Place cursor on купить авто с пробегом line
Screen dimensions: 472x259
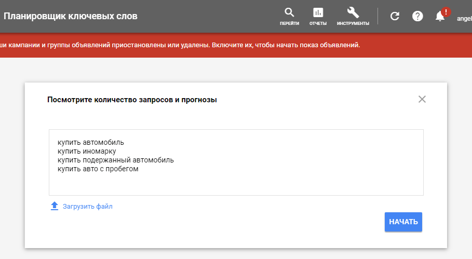click(x=98, y=169)
